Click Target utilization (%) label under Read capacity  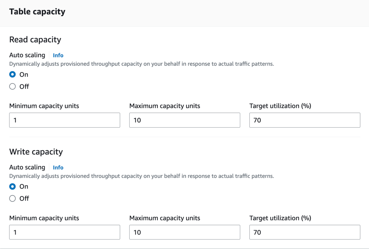click(x=280, y=106)
